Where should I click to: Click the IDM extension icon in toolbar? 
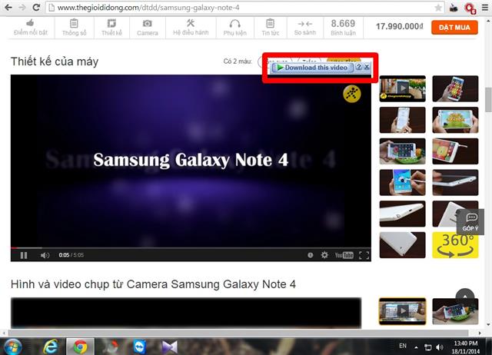click(454, 8)
